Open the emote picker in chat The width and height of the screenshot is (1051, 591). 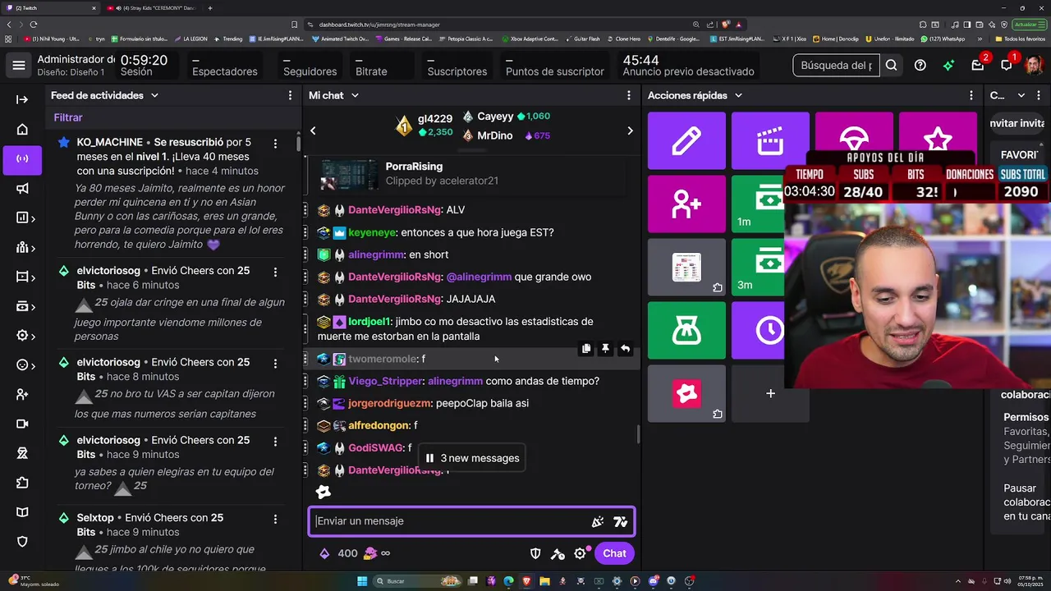click(x=620, y=521)
